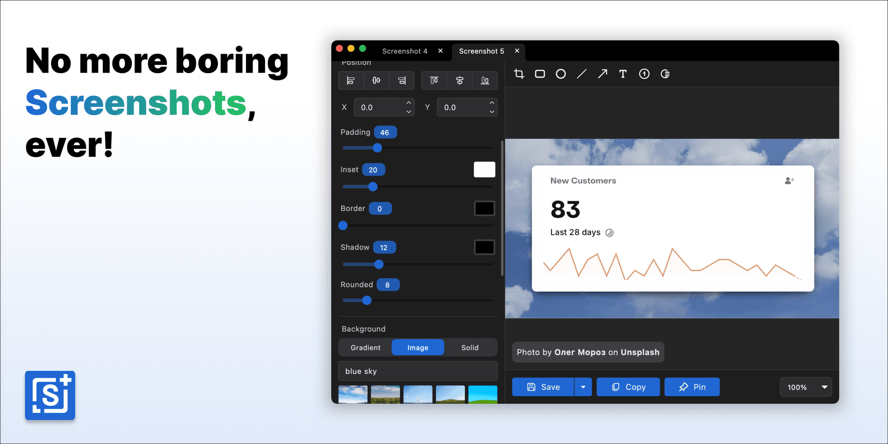888x444 pixels.
Task: Select the numbered counter tool
Action: [x=644, y=74]
